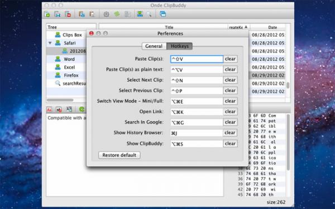
Task: Click the clip table vertical scrollbar thumb
Action: (x=288, y=85)
